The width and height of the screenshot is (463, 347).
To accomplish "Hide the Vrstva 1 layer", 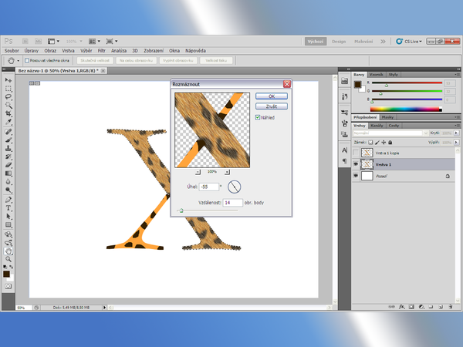I will coord(356,164).
